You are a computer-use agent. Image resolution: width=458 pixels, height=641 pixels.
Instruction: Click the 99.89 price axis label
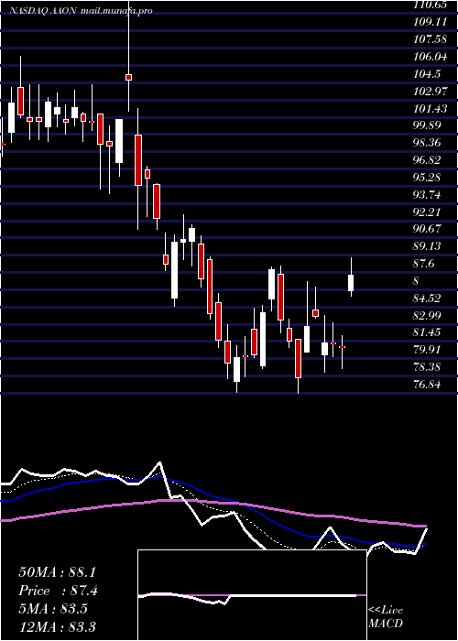click(429, 125)
